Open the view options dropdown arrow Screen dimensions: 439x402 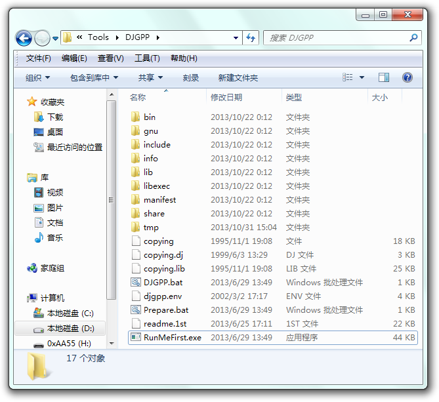tap(362, 77)
